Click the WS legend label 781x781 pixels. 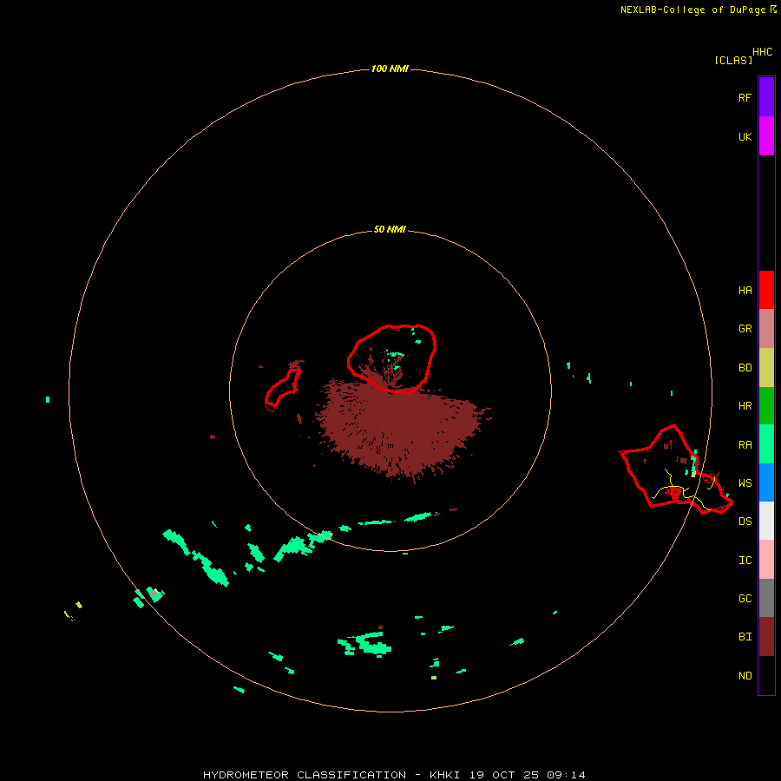click(745, 483)
